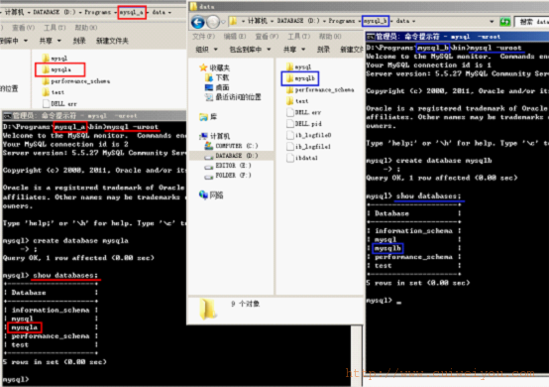Open Tools menu in left explorer window
The image size is (549, 387).
tap(55, 28)
